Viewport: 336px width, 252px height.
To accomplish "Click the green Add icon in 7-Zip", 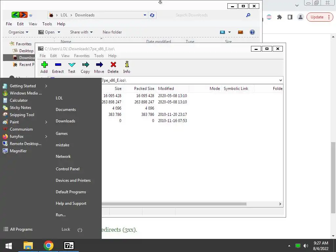I will pyautogui.click(x=44, y=65).
